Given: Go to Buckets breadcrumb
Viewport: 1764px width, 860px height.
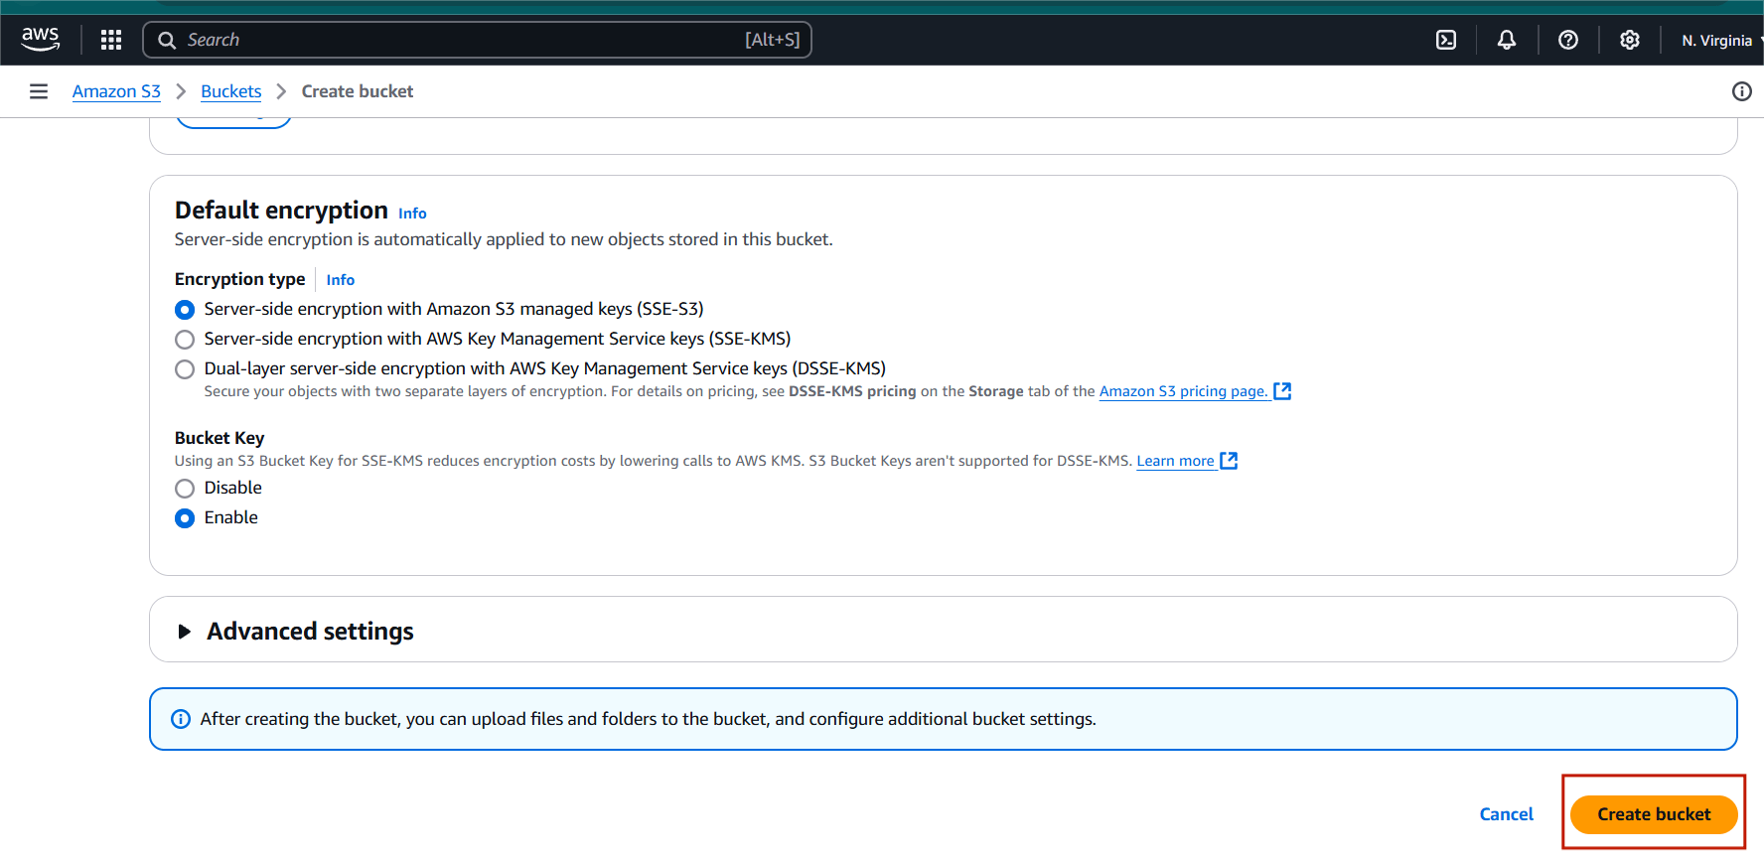Looking at the screenshot, I should click(x=231, y=91).
